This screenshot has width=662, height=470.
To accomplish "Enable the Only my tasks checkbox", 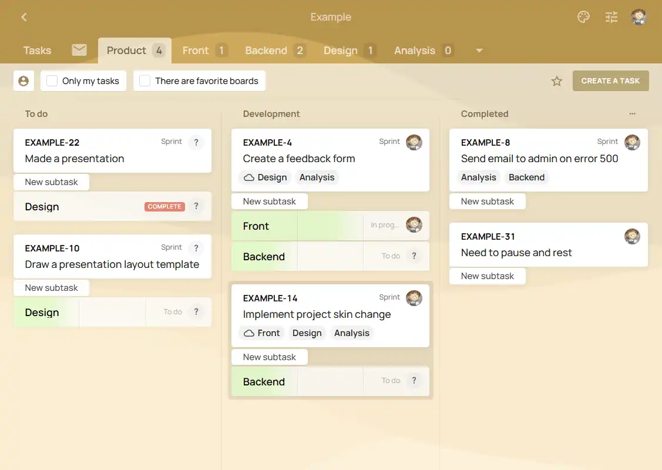I will pyautogui.click(x=52, y=81).
